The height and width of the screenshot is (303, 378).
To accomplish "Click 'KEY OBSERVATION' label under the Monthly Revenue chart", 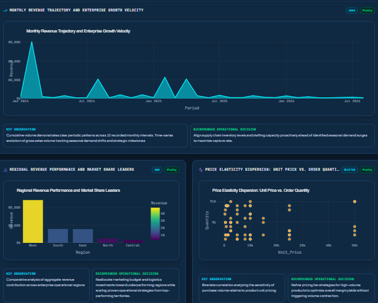I will point(20,129).
